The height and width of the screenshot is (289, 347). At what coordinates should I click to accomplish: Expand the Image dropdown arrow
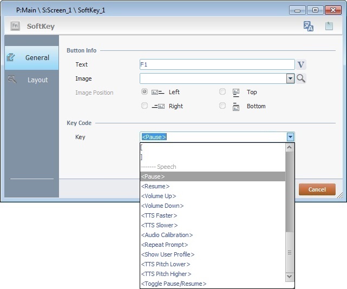(x=290, y=78)
